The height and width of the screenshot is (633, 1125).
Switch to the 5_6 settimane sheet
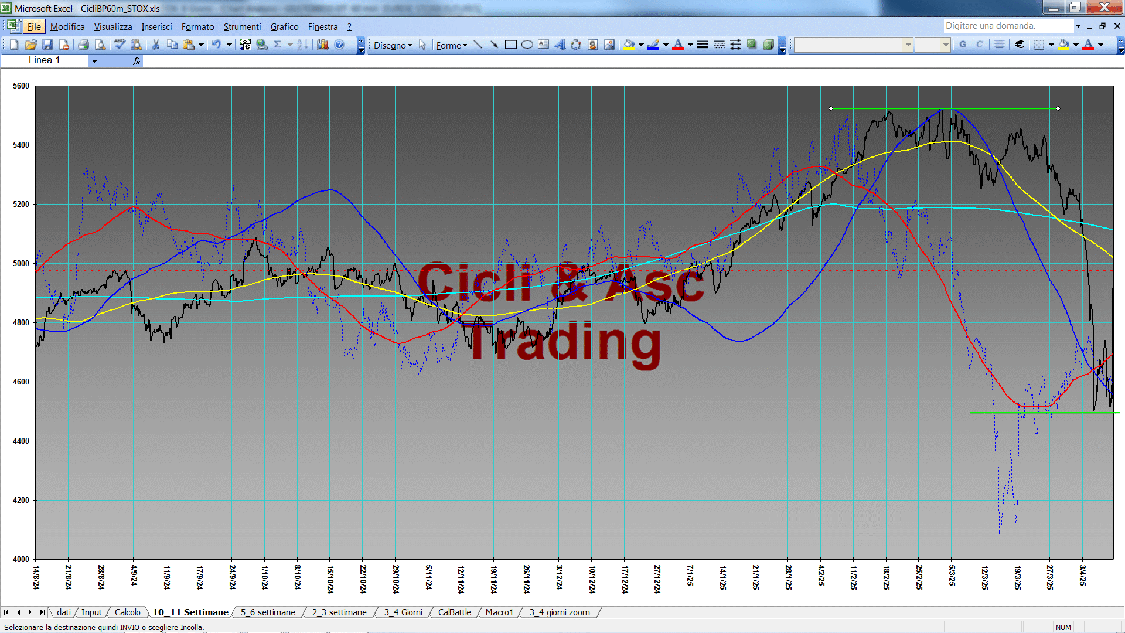(268, 612)
